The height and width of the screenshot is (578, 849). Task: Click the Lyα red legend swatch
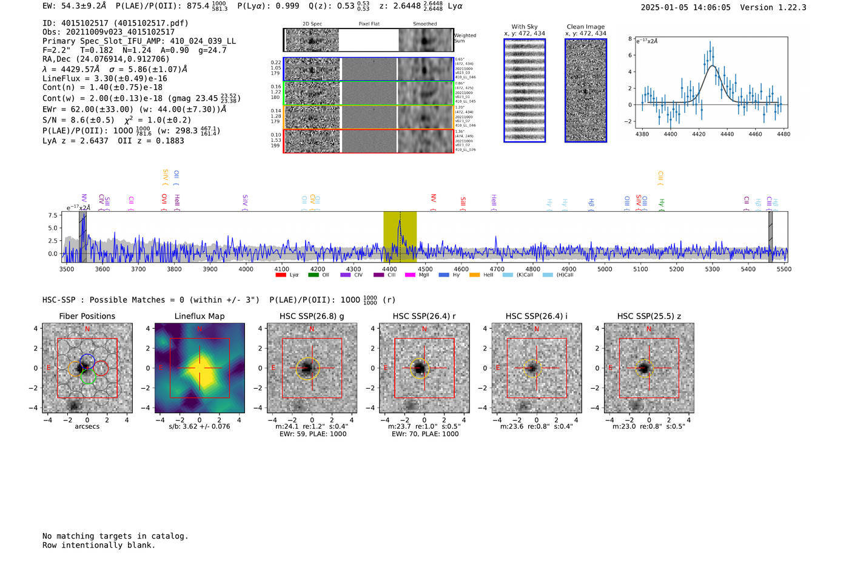tap(280, 275)
